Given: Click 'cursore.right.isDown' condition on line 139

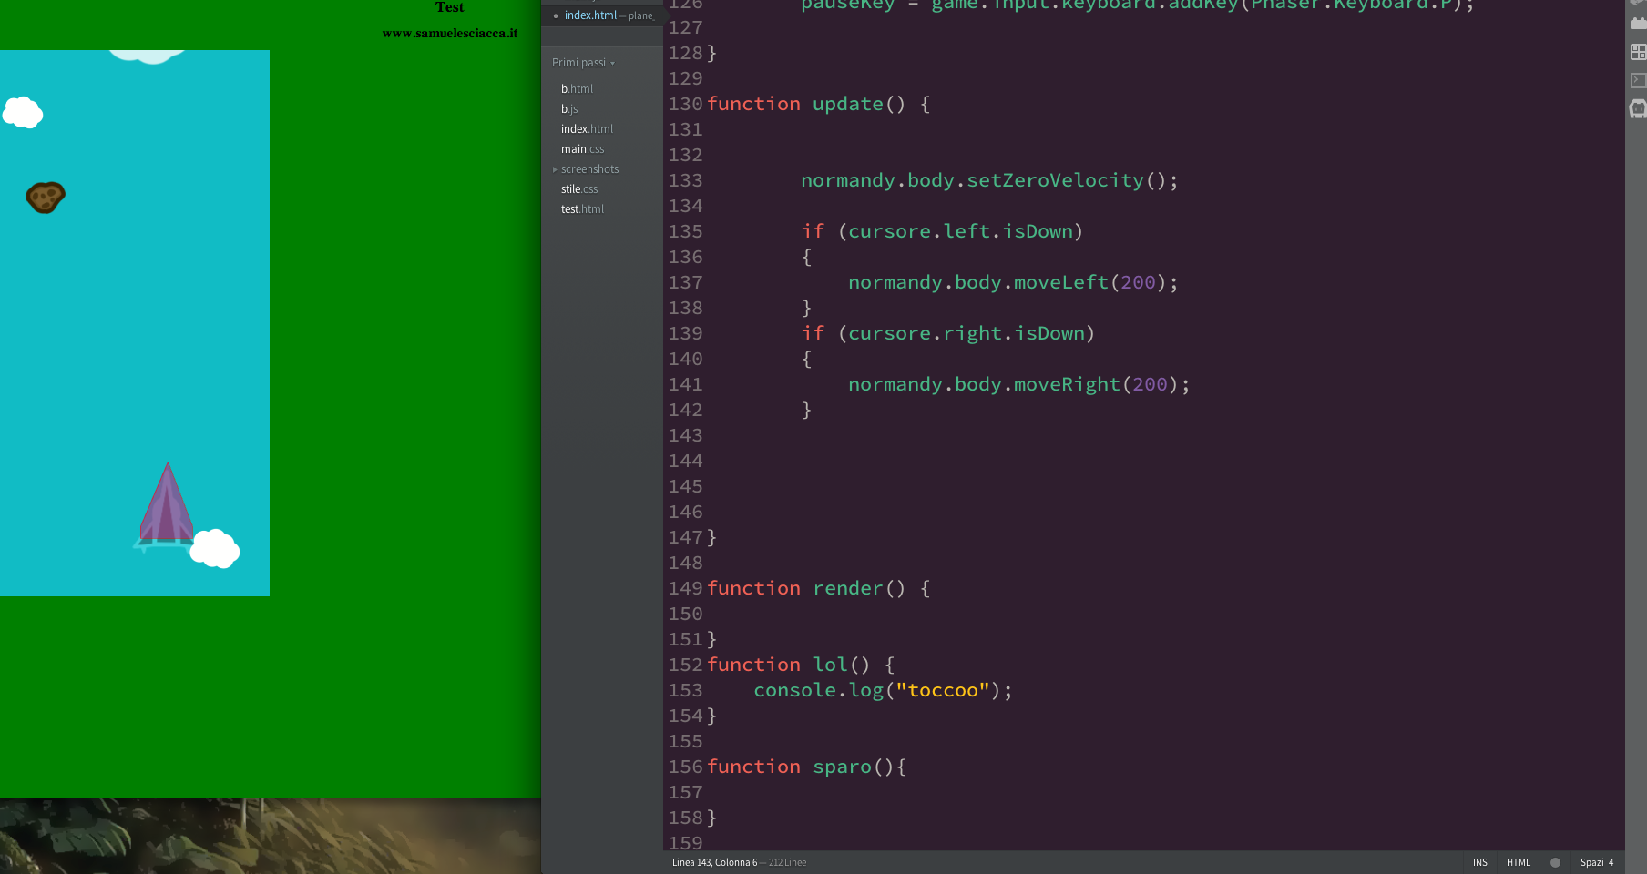Looking at the screenshot, I should [967, 333].
